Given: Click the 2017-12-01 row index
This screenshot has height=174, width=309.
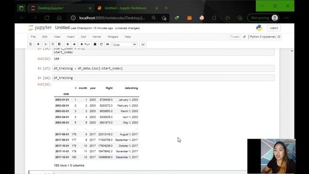Looking at the screenshot, I should coord(62,157).
